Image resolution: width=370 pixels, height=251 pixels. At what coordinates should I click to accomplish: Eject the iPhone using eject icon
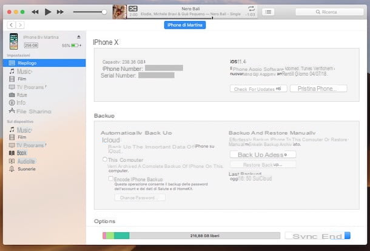[79, 37]
